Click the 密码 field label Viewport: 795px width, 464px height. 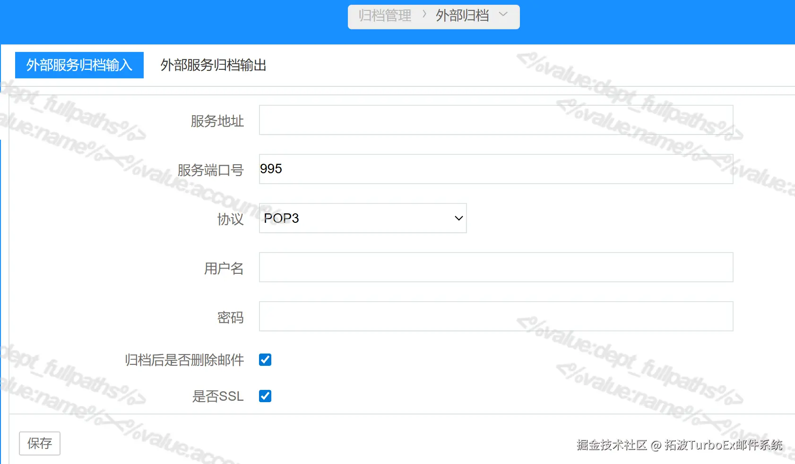click(x=230, y=318)
